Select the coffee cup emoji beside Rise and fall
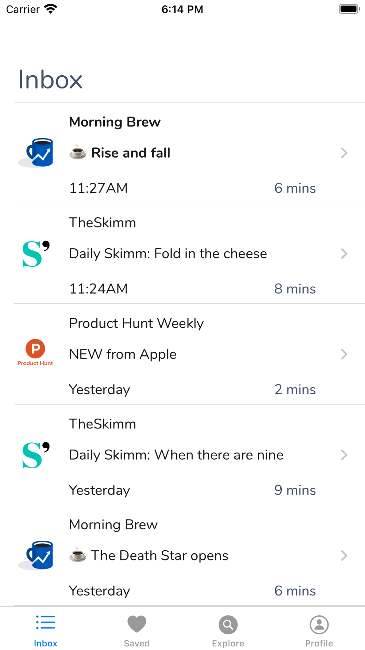 [x=78, y=152]
